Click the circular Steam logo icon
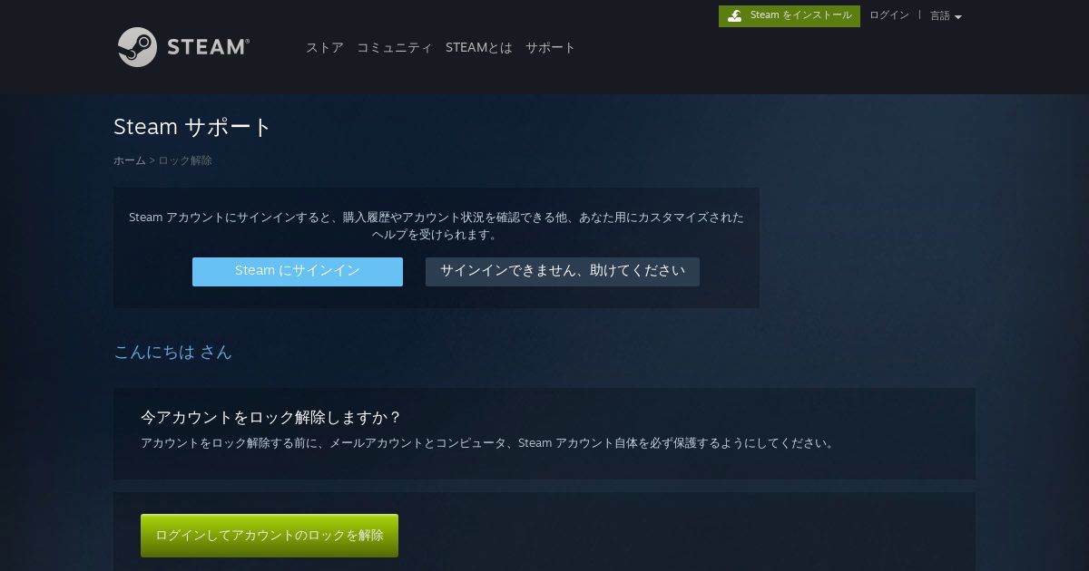 coord(137,47)
